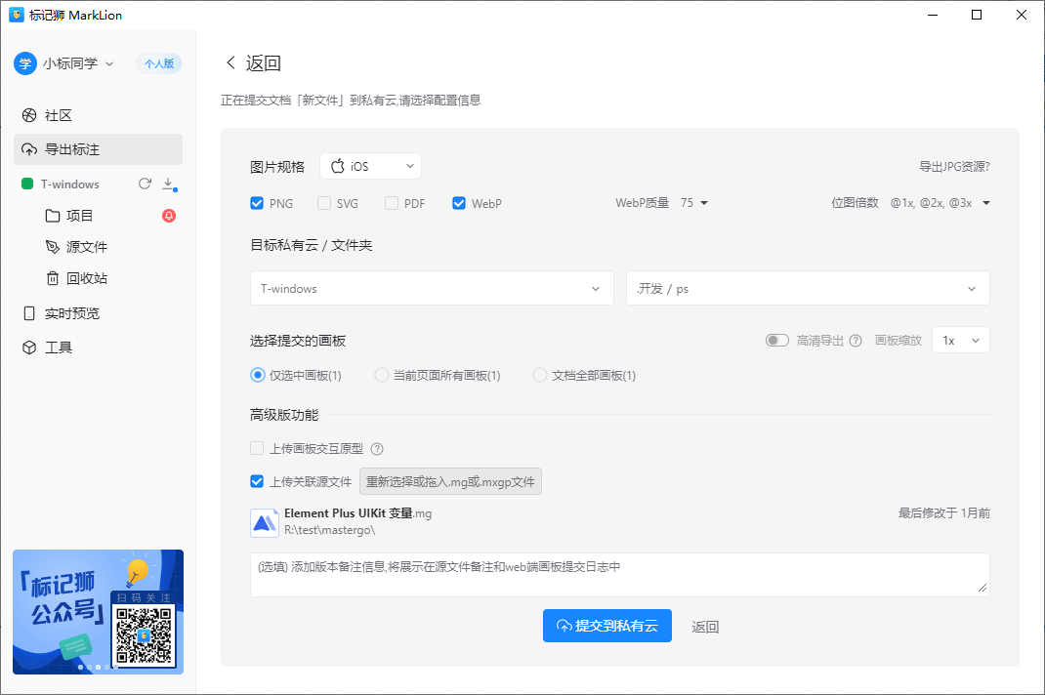1045x695 pixels.
Task: Select the T-windows team entry in sidebar
Action: coord(70,184)
